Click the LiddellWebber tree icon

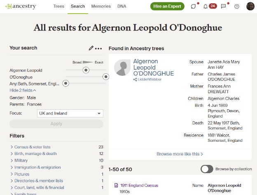pos(135,80)
